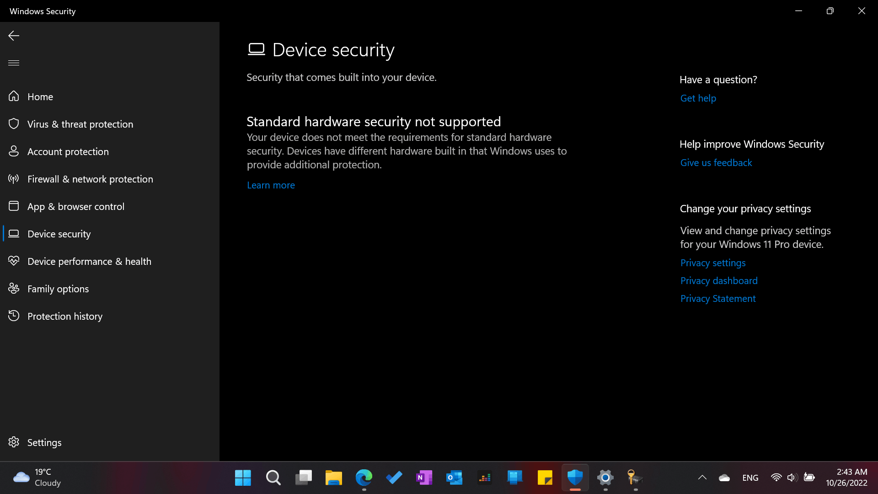
Task: Open Give us feedback link
Action: tap(716, 162)
